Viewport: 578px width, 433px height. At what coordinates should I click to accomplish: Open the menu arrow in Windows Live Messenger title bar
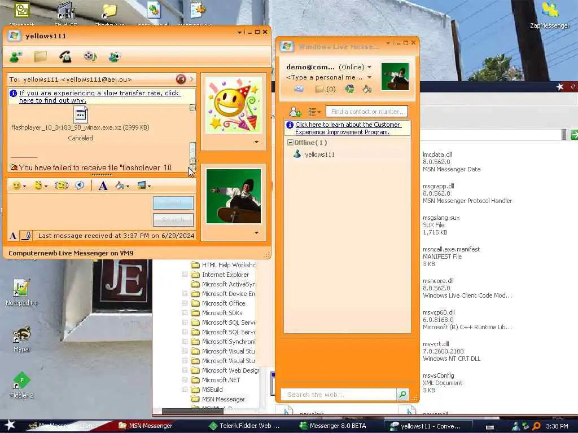pyautogui.click(x=388, y=43)
